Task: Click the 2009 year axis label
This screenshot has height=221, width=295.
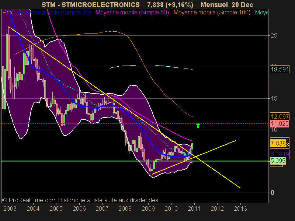Action: [148, 208]
